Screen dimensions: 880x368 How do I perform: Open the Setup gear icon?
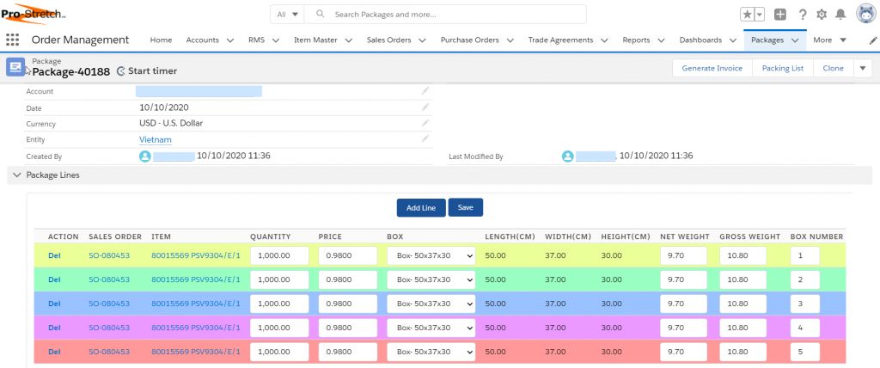coord(822,15)
